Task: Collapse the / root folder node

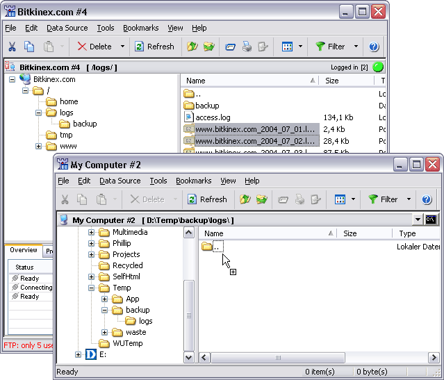Action: click(25, 90)
